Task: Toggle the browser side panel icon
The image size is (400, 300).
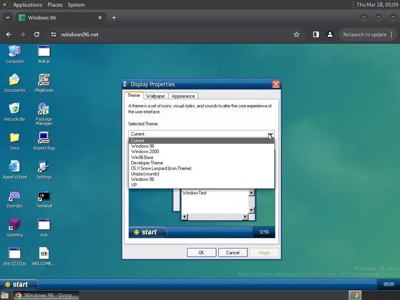Action: [316, 34]
